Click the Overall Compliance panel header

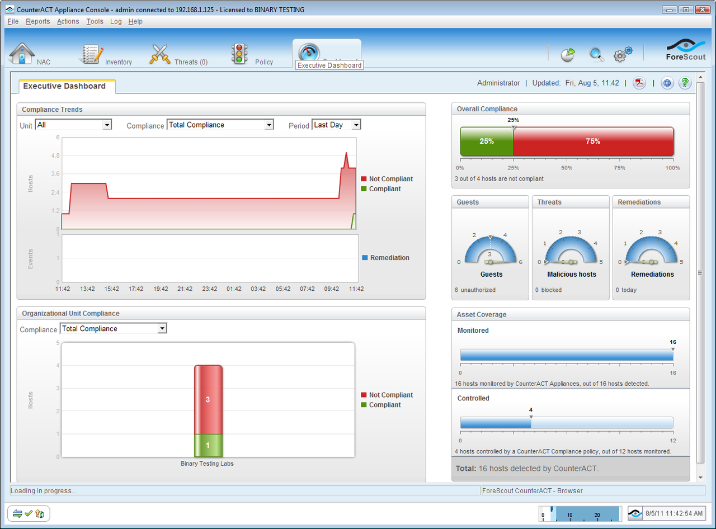(x=571, y=109)
